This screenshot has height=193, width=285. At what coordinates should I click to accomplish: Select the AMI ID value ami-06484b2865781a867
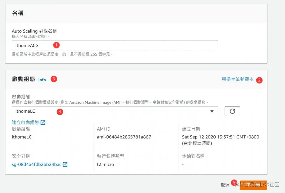(x=124, y=137)
